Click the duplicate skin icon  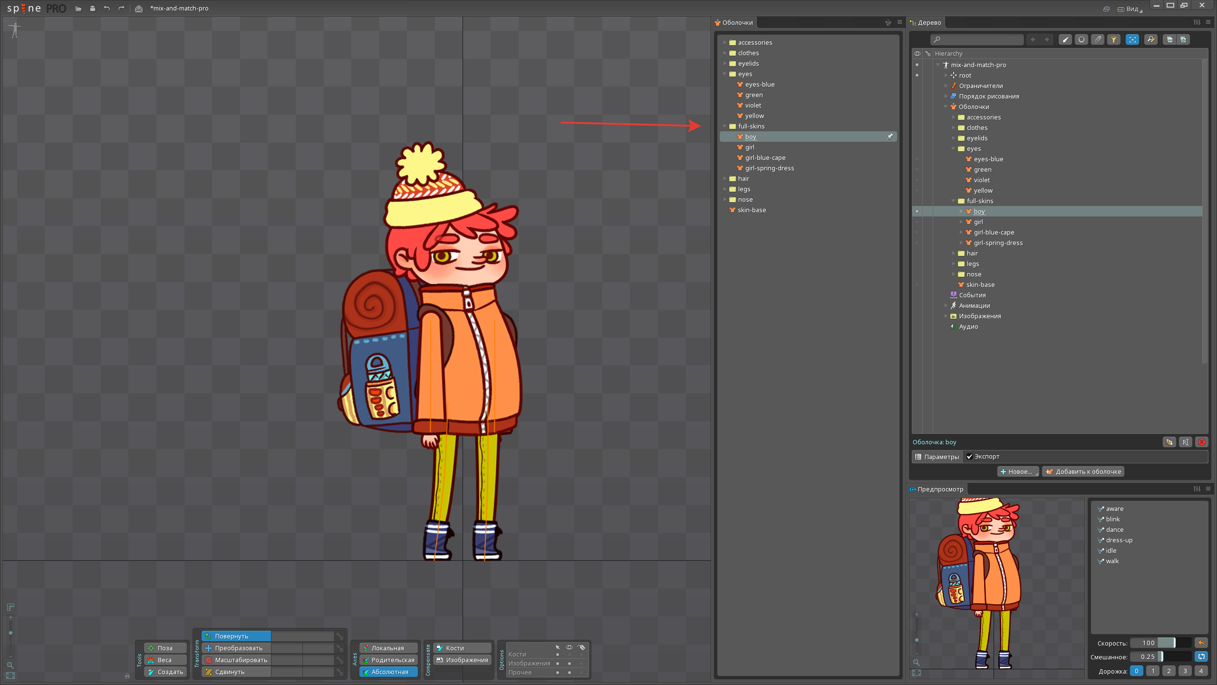1169,442
